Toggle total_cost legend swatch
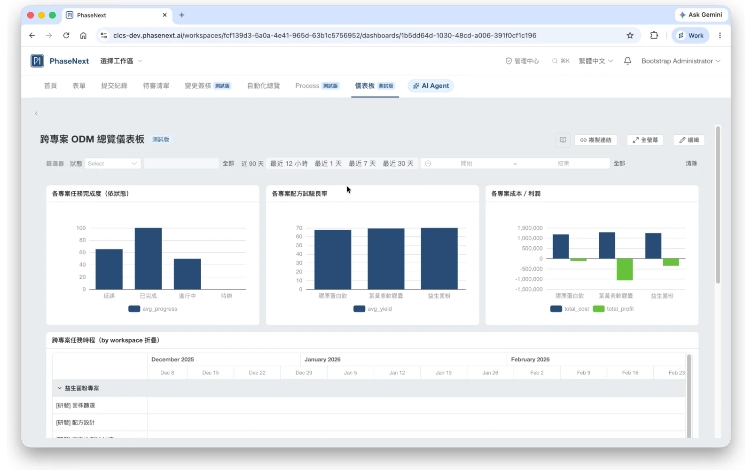The height and width of the screenshot is (470, 752). point(556,309)
